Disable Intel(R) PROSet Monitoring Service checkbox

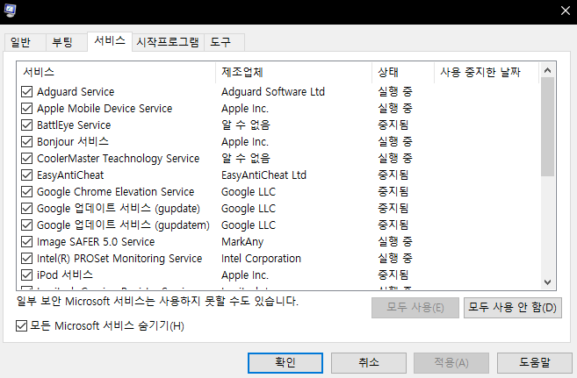26,259
